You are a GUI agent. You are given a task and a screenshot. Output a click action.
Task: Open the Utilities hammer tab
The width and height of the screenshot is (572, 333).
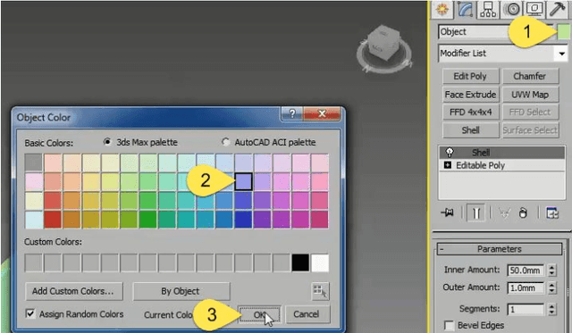tap(557, 9)
